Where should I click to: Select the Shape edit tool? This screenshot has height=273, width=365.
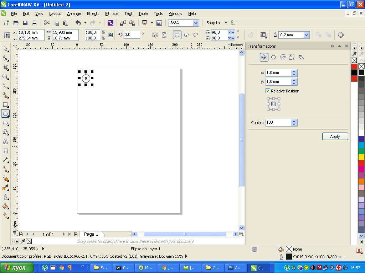6,58
